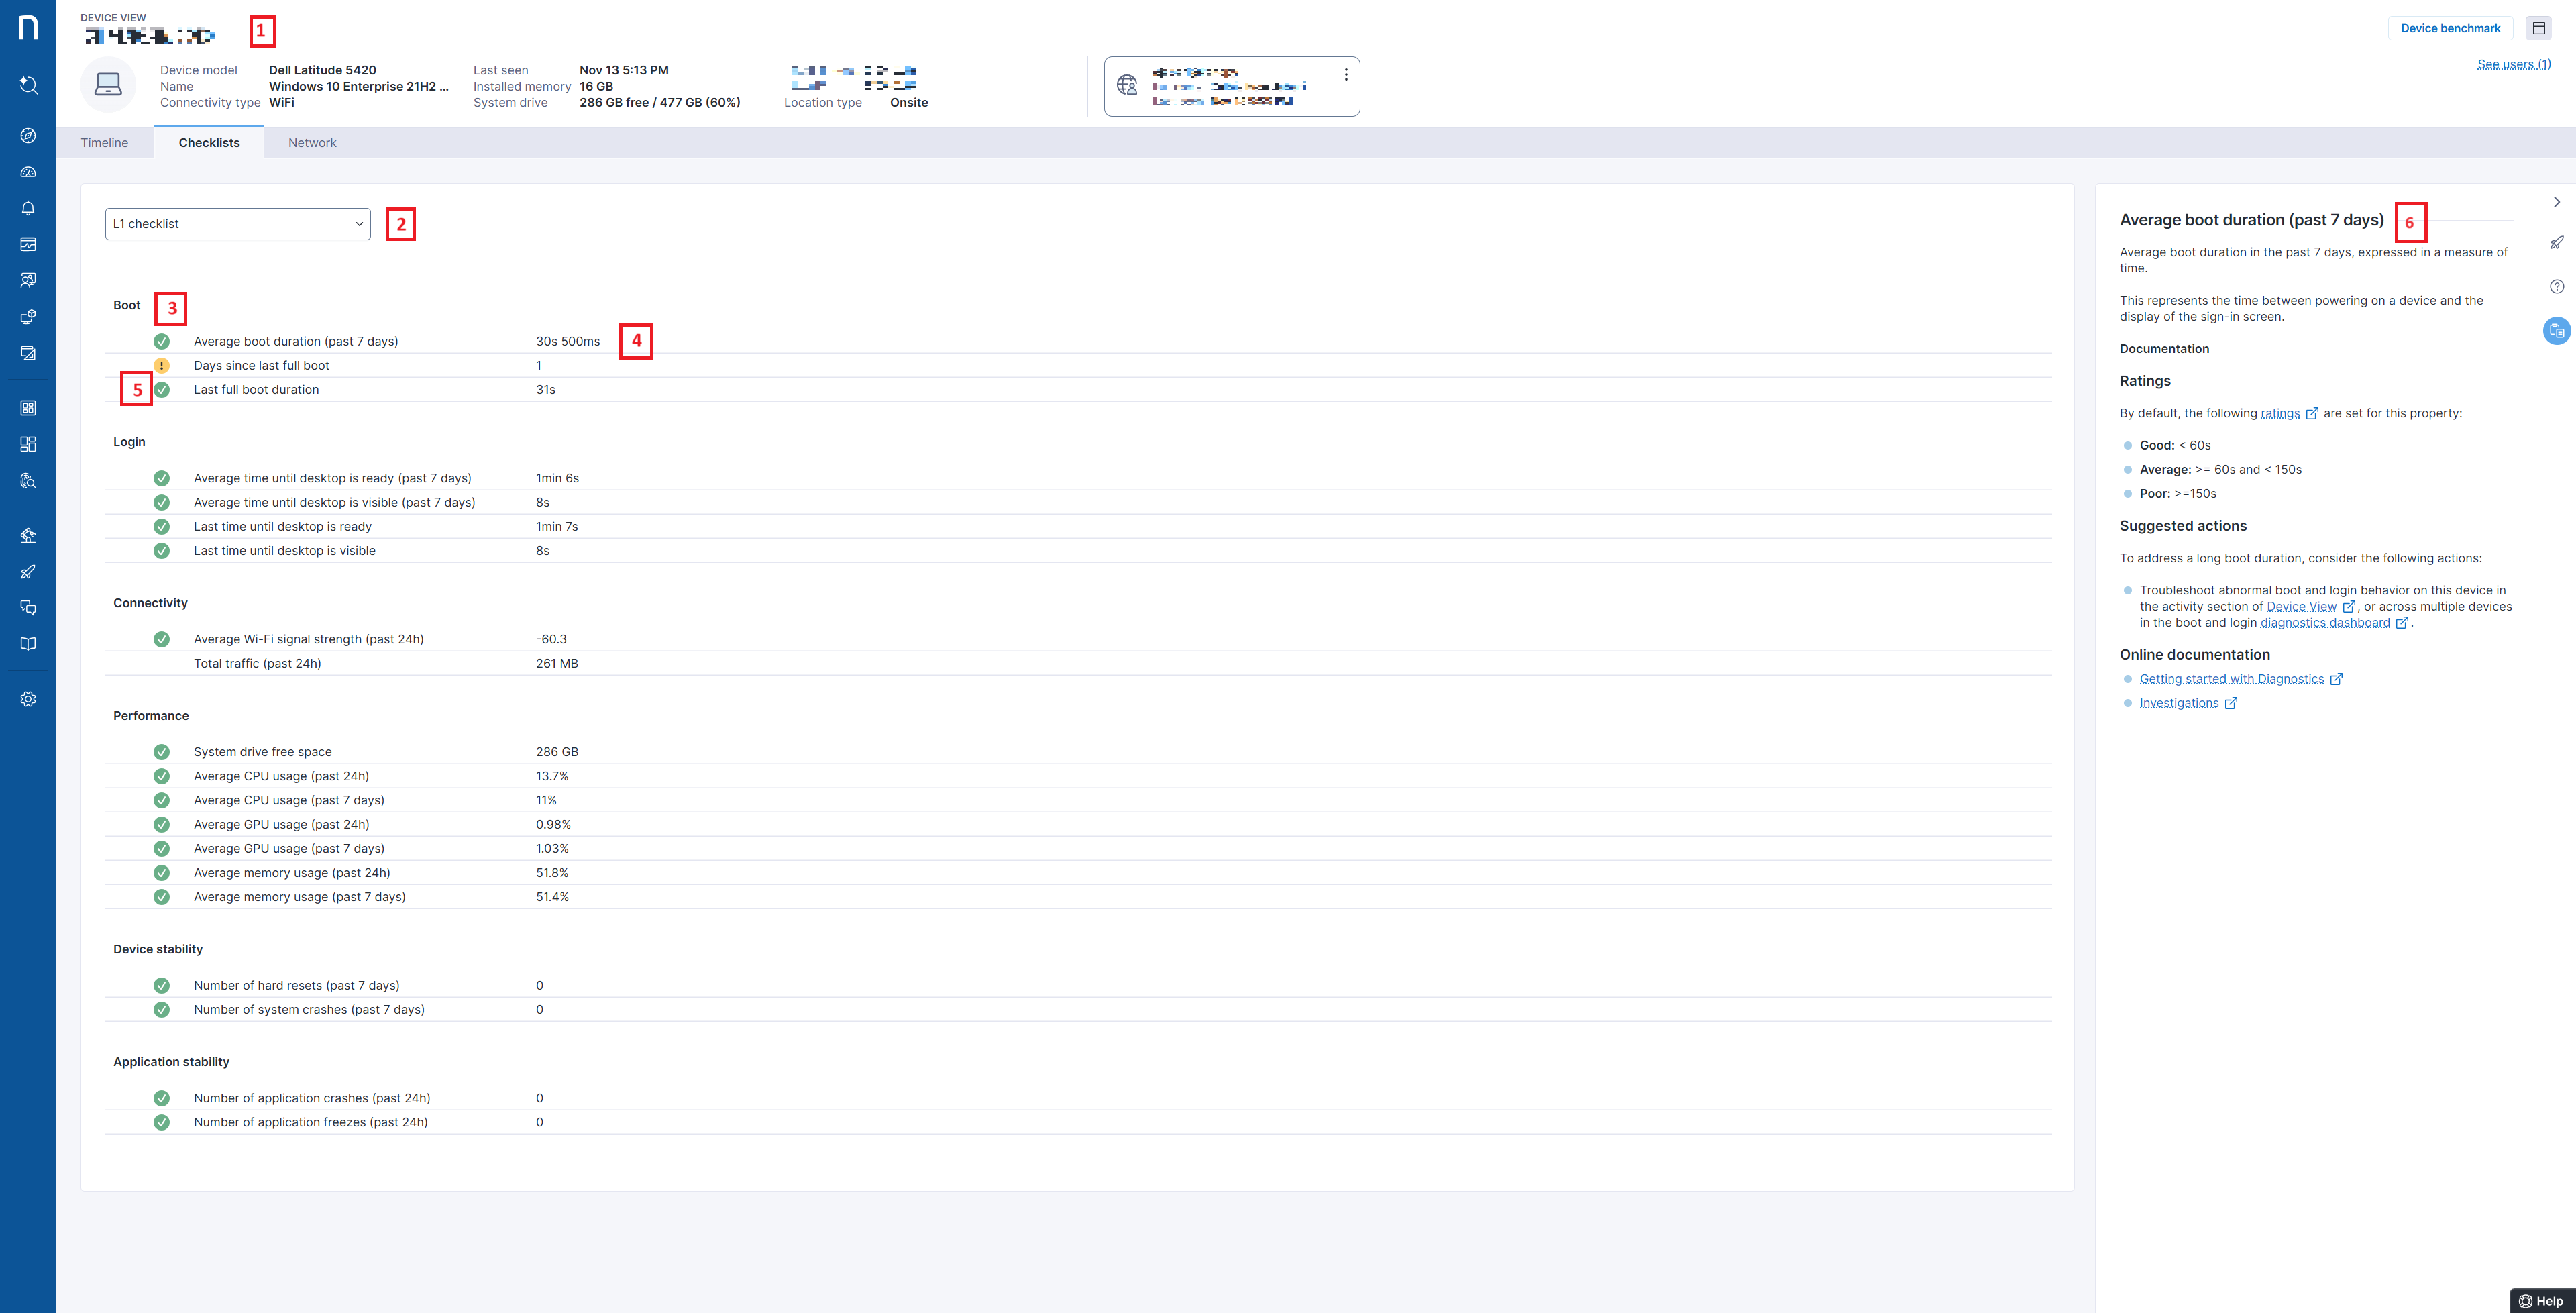Open the search icon in sidebar
This screenshot has width=2576, height=1313.
point(28,85)
